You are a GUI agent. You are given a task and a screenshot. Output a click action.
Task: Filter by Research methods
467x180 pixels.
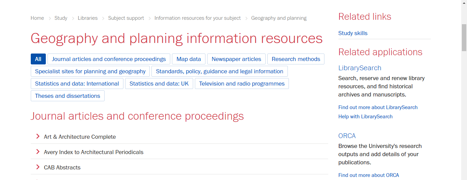[296, 59]
